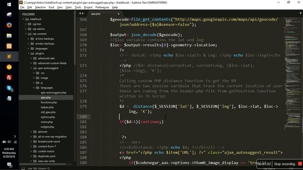This screenshot has height=170, width=303.
Task: Open FileZilla from the taskbar
Action: pyautogui.click(x=9, y=77)
